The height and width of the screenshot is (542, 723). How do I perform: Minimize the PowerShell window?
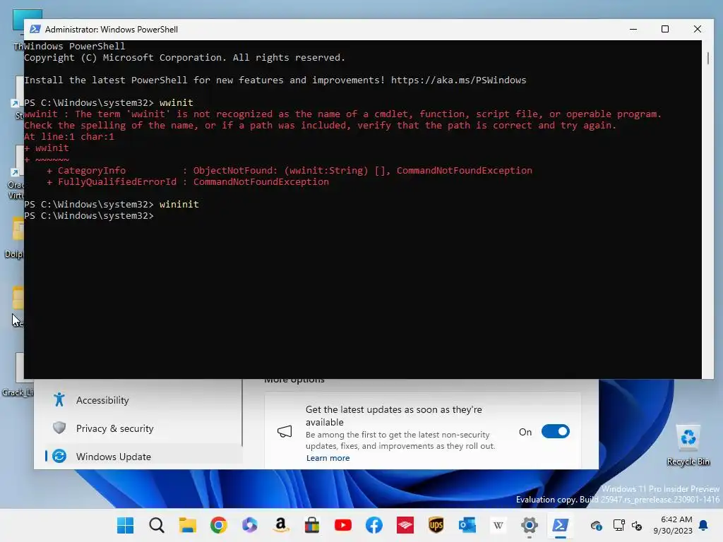[x=633, y=29]
